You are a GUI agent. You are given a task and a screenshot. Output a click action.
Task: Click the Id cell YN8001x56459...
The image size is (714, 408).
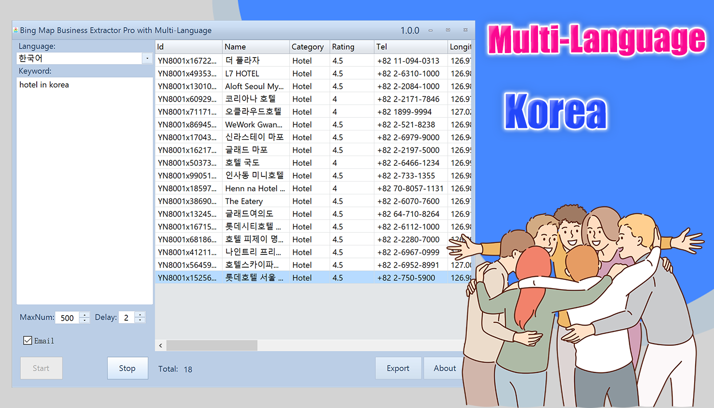189,265
